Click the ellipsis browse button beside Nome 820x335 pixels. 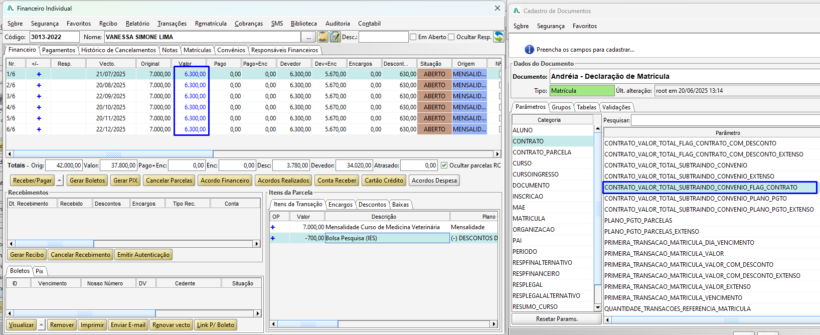tap(308, 37)
